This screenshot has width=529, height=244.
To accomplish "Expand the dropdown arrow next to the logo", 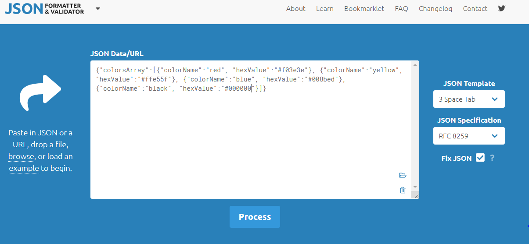I will 97,8.
